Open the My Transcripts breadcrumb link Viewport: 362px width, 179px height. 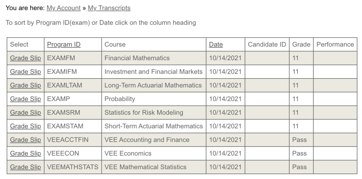[x=109, y=8]
